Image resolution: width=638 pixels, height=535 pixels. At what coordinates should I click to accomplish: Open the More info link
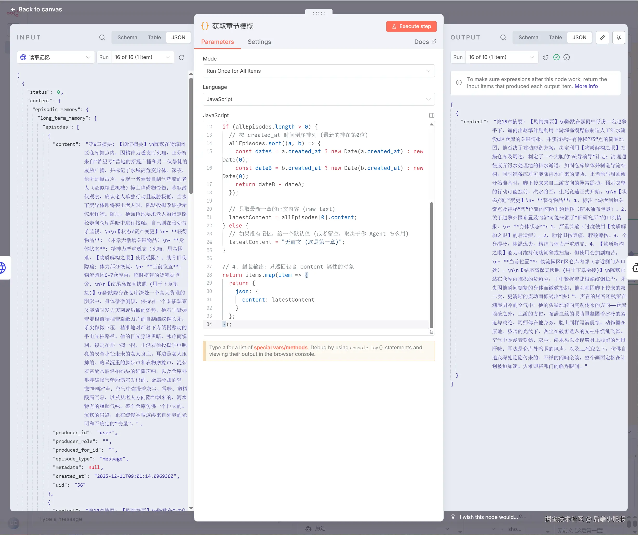point(586,86)
